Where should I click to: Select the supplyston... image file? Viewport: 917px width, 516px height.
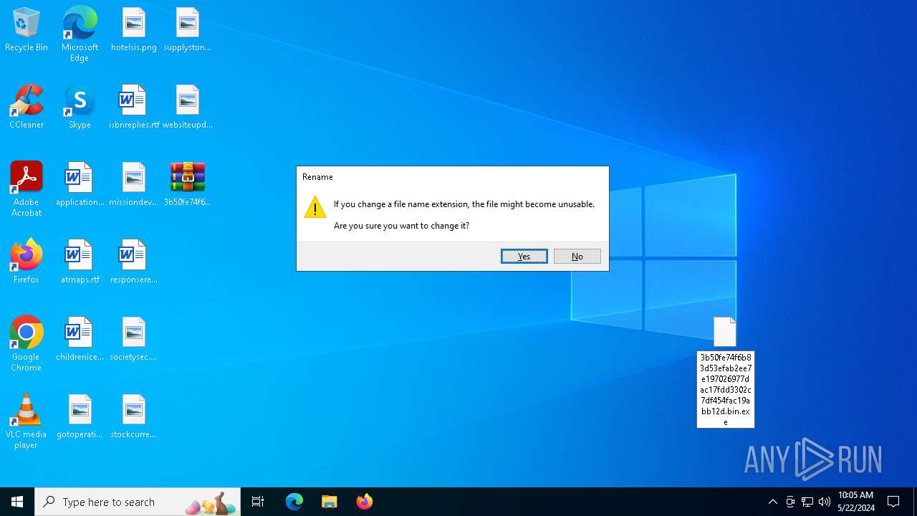(x=187, y=30)
